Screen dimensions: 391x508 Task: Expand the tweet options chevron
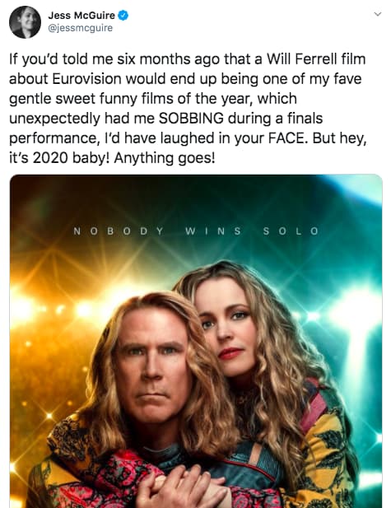click(377, 14)
